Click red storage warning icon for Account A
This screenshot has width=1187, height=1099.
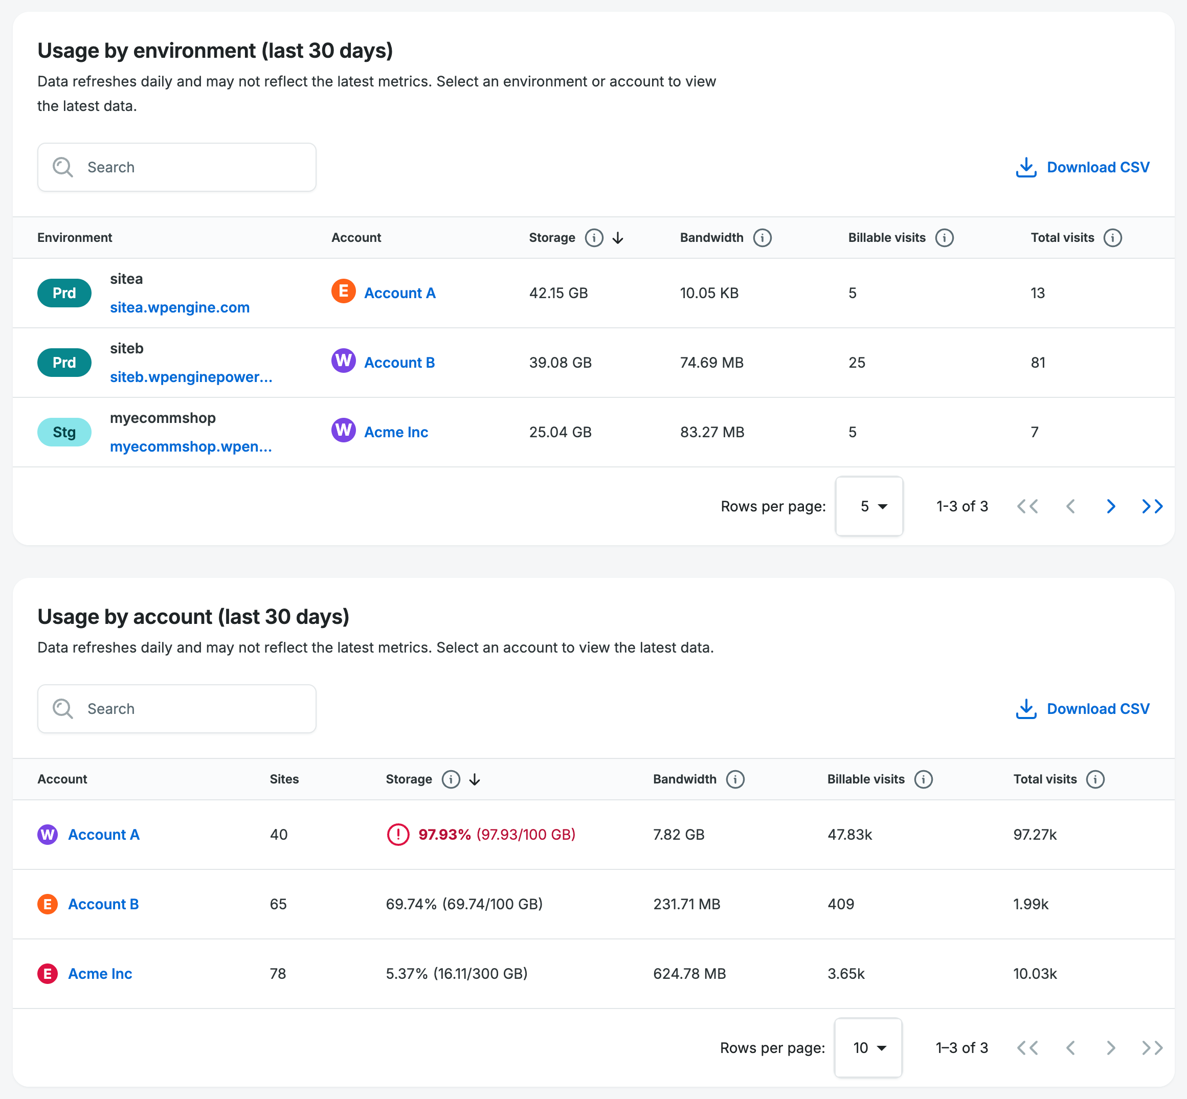[398, 835]
